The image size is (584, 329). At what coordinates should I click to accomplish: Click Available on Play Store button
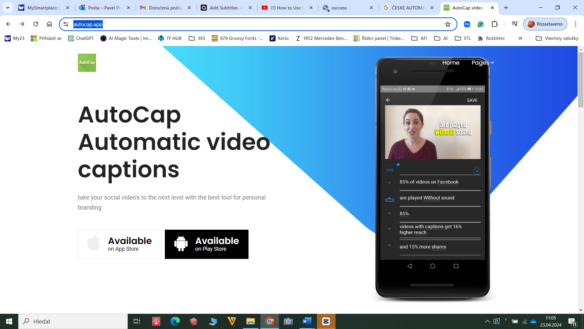pyautogui.click(x=207, y=244)
